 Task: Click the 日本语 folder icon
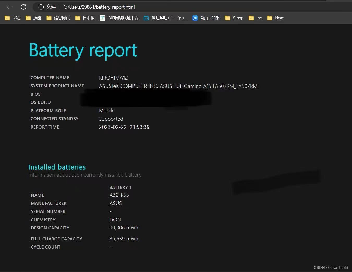point(77,18)
